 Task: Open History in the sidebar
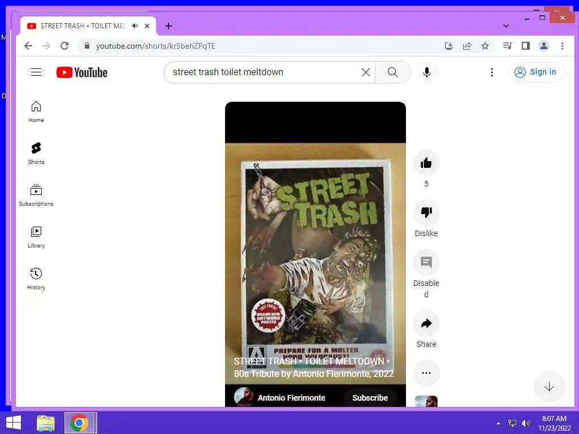(36, 279)
